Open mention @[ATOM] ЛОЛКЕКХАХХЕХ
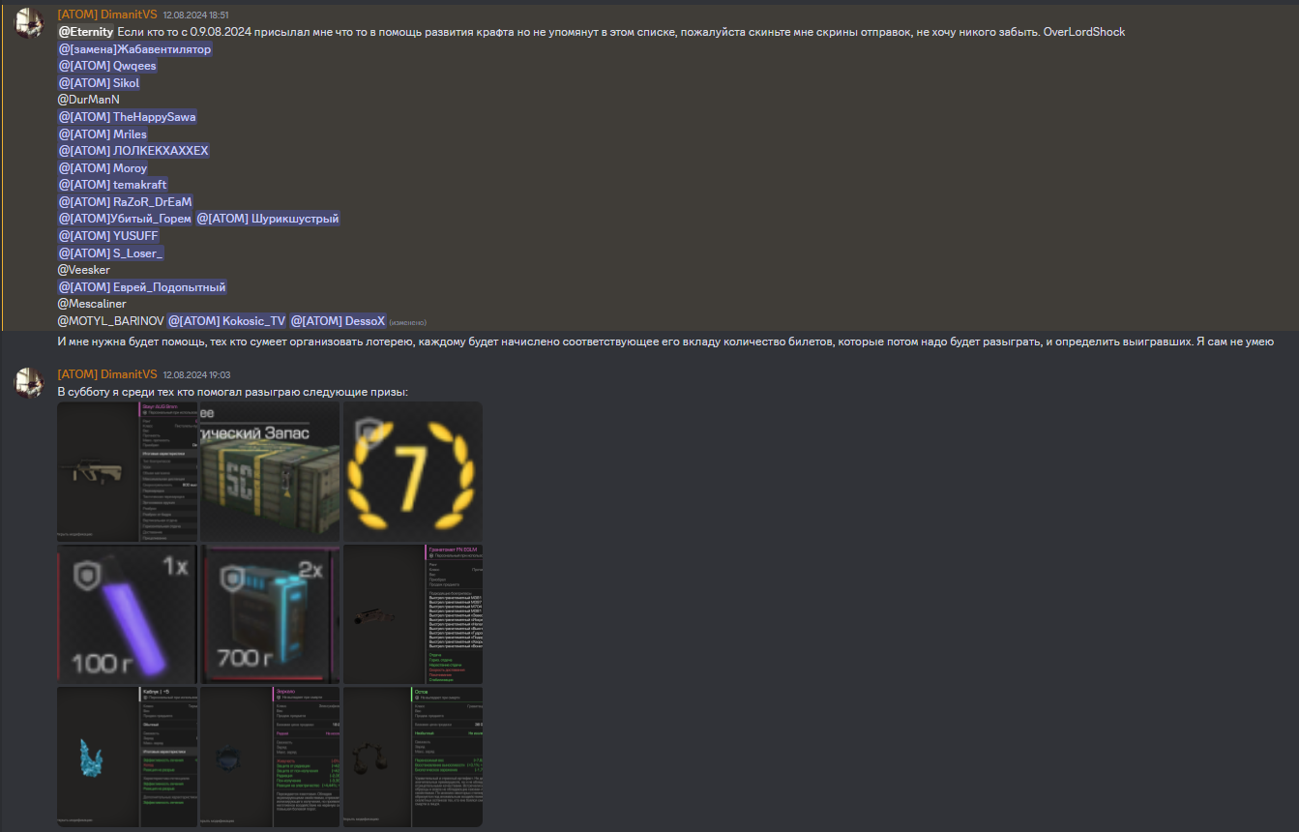 point(133,151)
